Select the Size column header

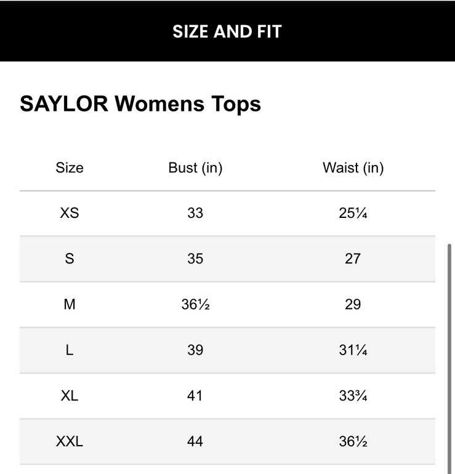tap(70, 168)
